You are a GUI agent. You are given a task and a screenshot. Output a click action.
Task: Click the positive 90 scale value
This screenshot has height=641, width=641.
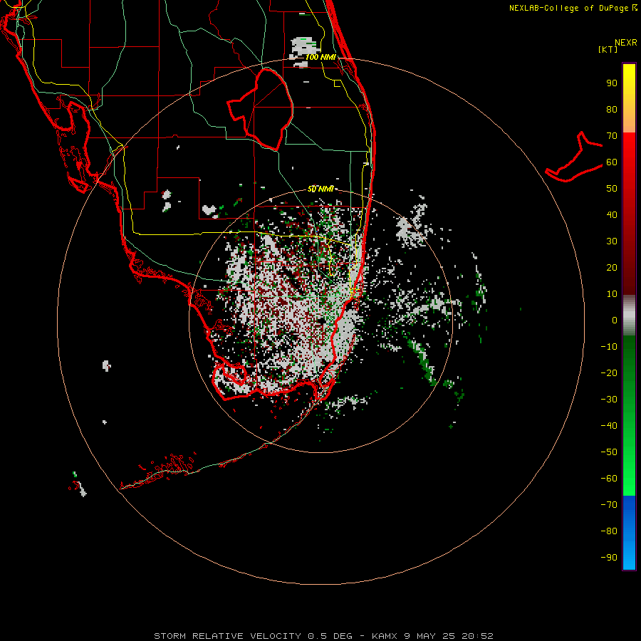click(612, 83)
